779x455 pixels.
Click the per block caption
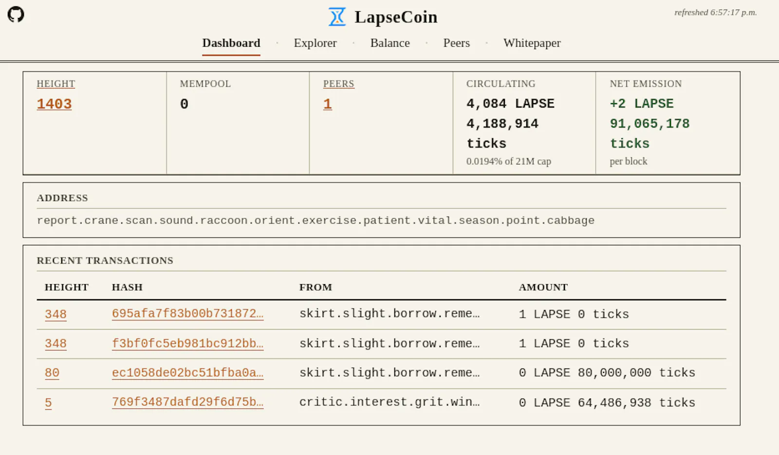(x=629, y=161)
